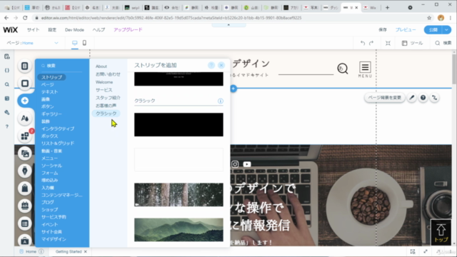Click the blue plus add section handle

point(233,89)
